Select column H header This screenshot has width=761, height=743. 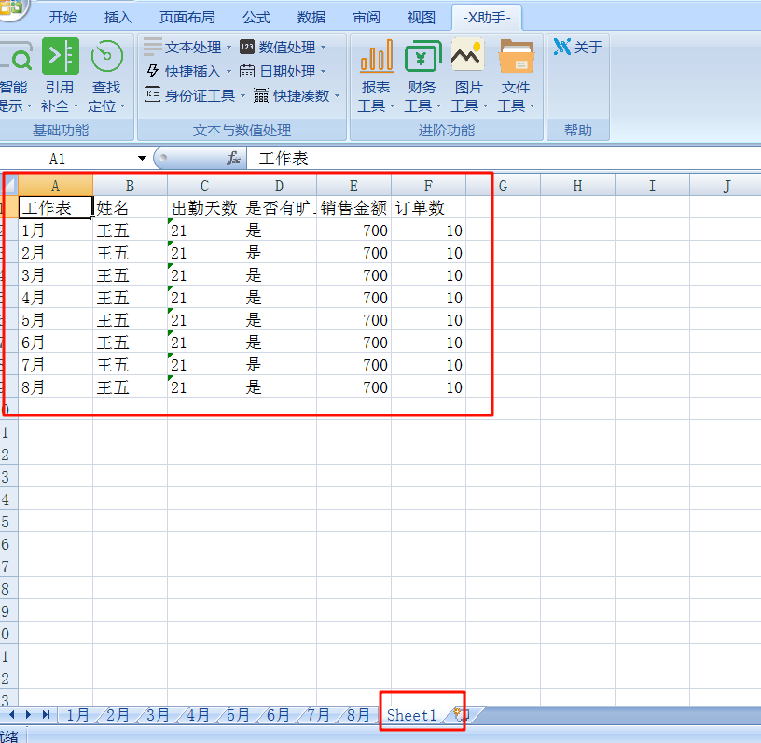(577, 186)
